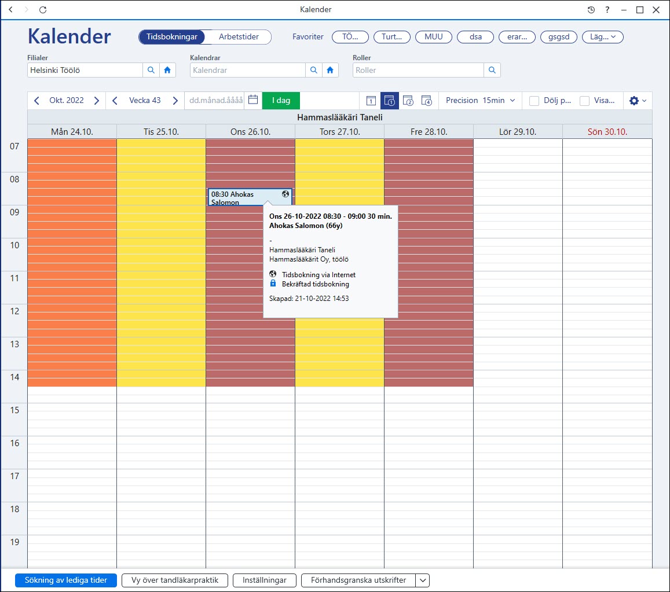
Task: Search roles with the Roller magnifier icon
Action: pos(492,70)
